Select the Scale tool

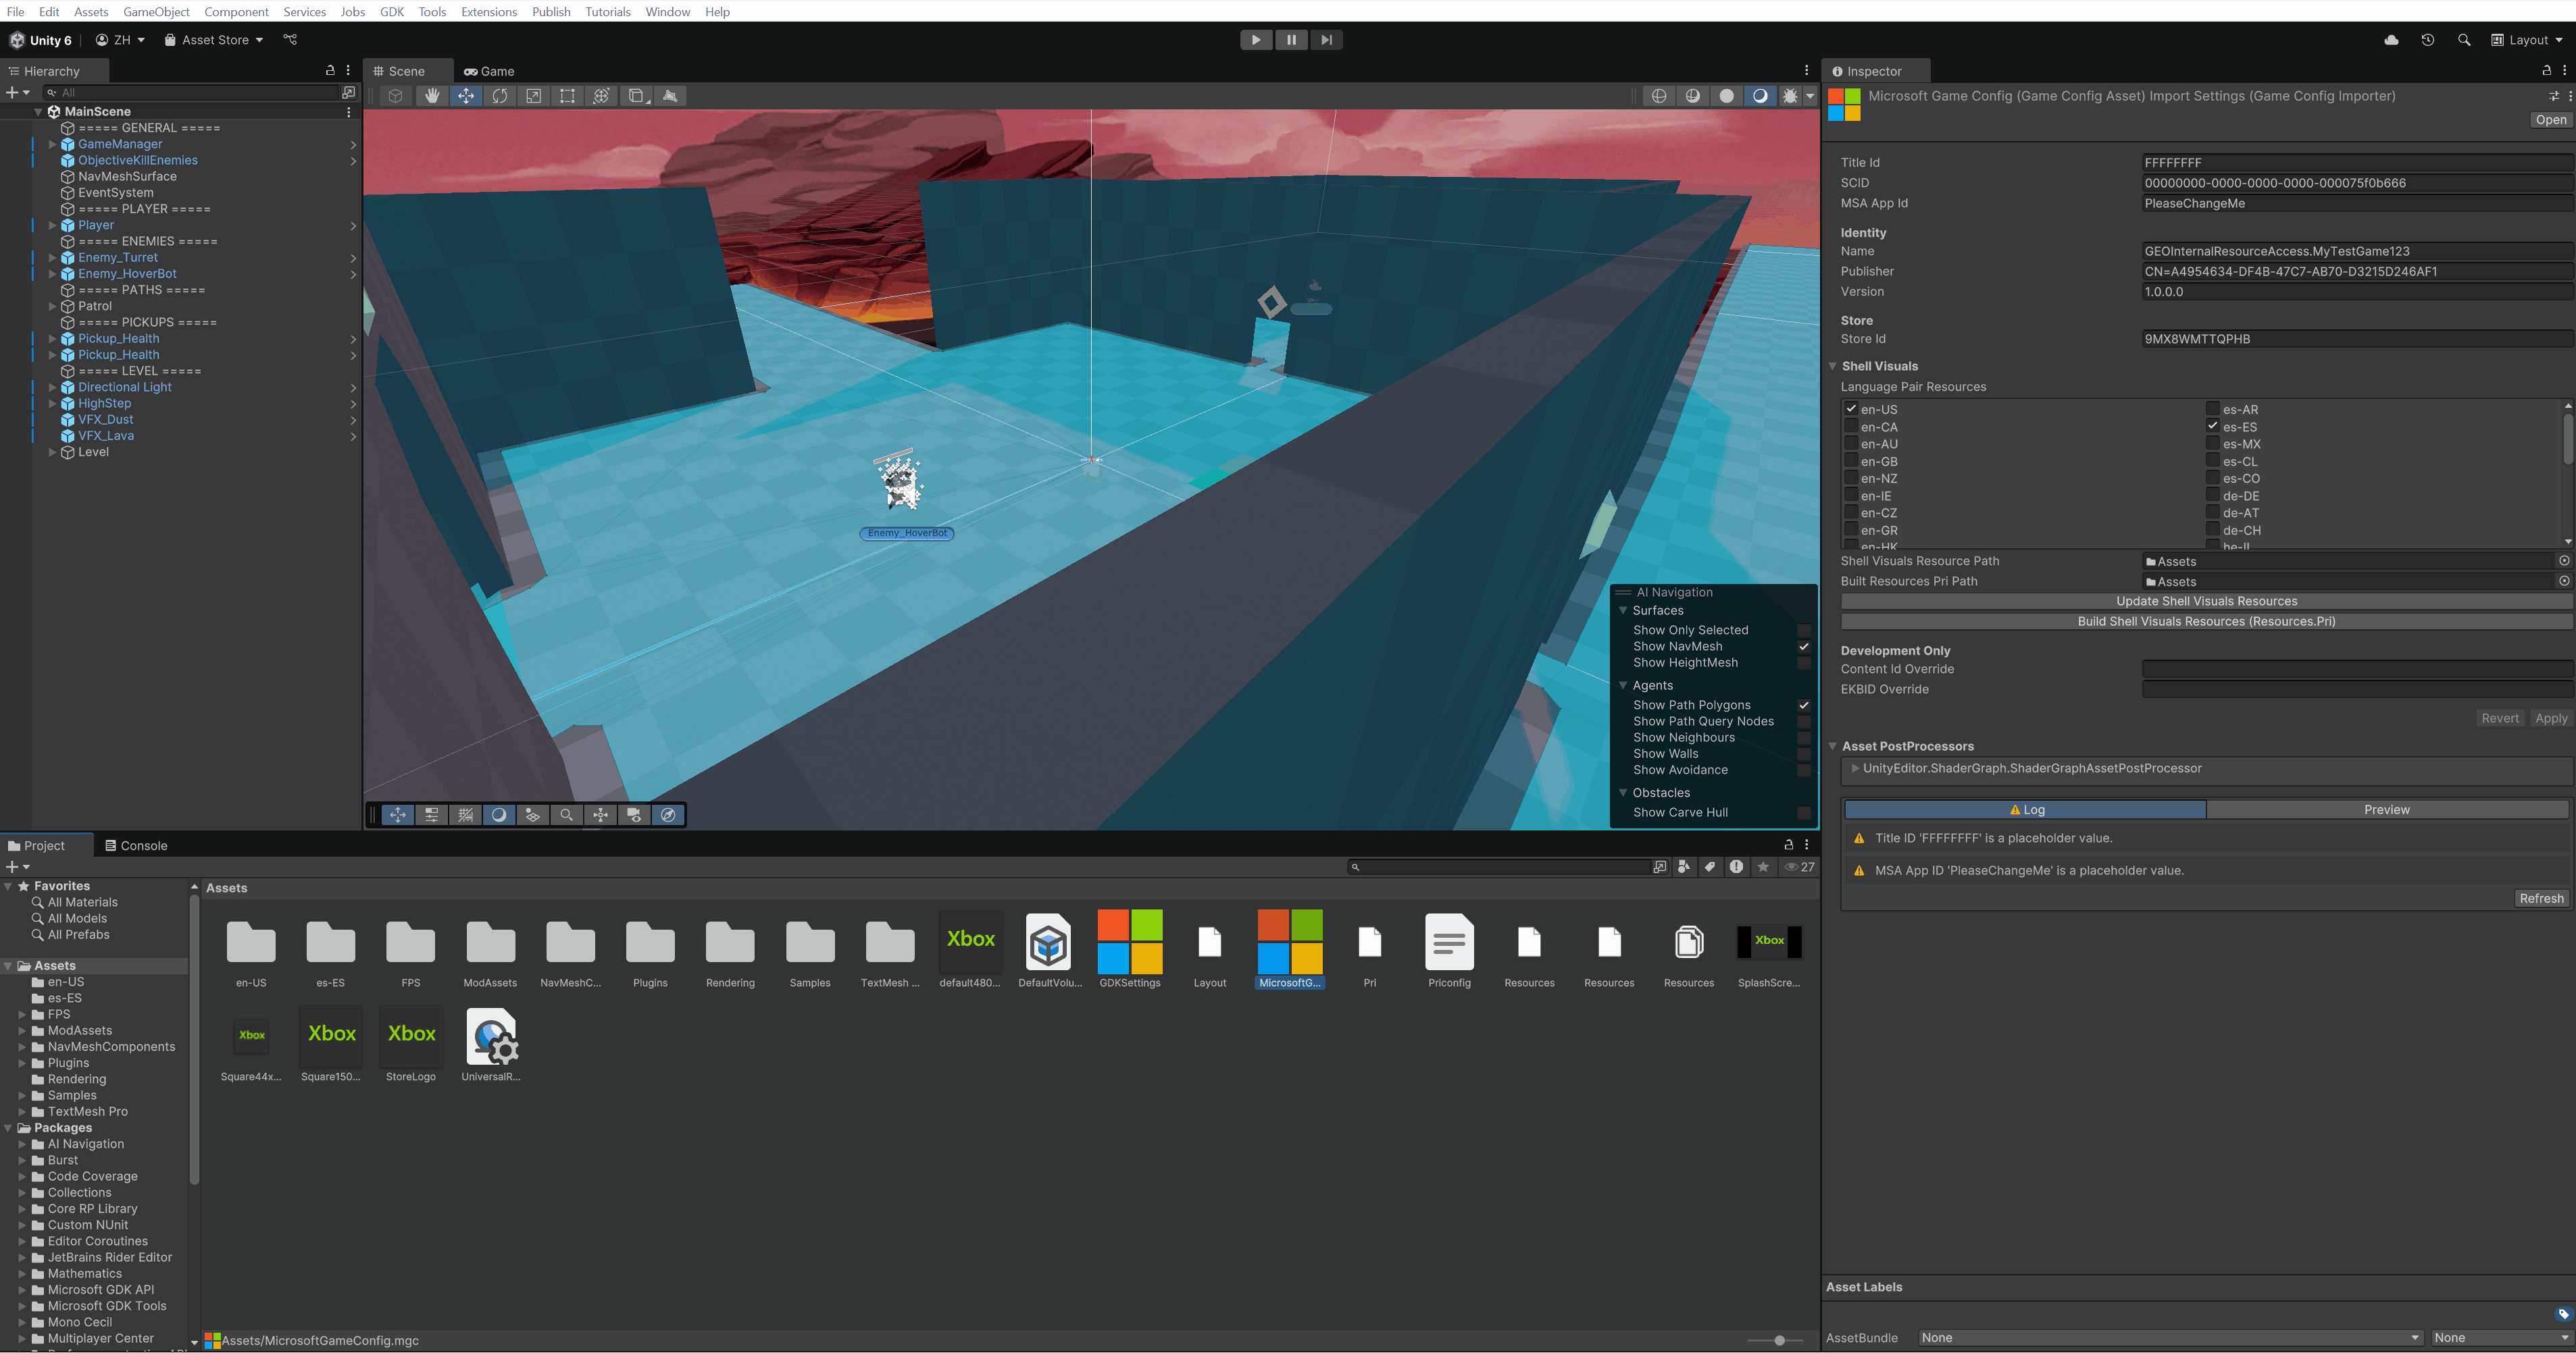534,96
